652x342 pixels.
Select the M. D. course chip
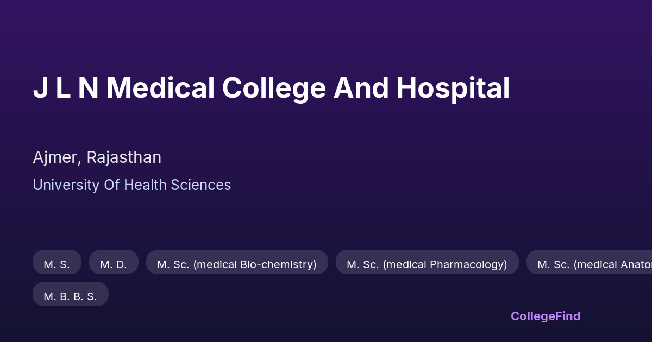pyautogui.click(x=114, y=264)
